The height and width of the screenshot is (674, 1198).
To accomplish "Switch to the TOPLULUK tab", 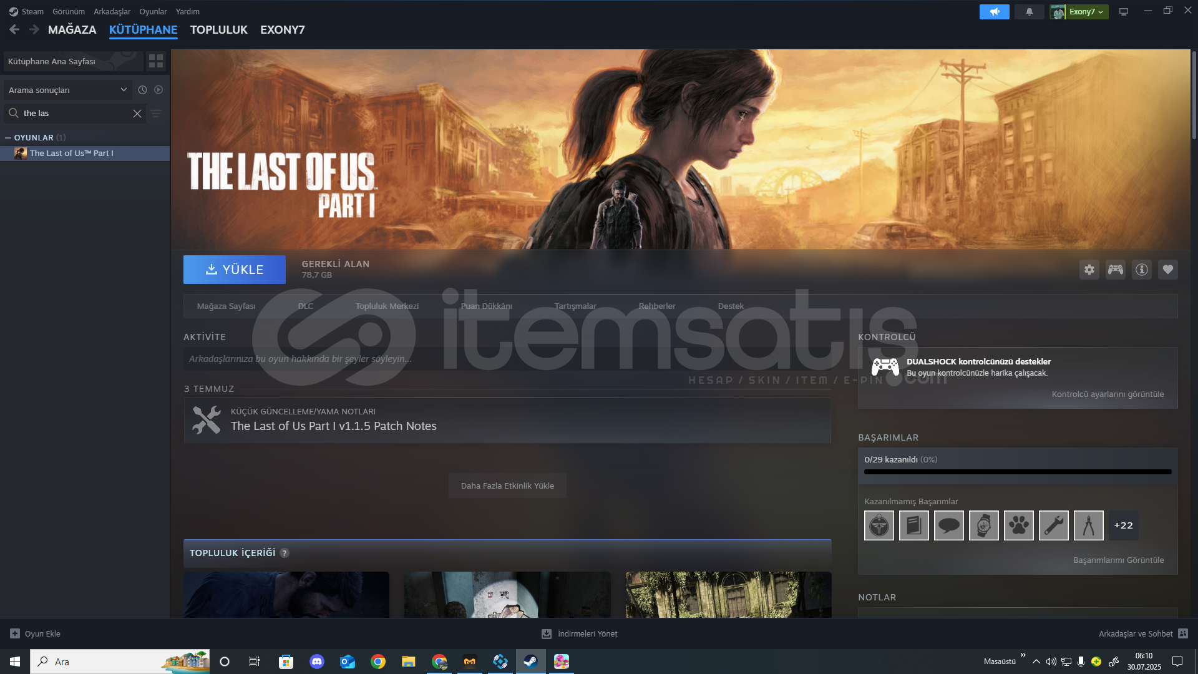I will coord(219,30).
